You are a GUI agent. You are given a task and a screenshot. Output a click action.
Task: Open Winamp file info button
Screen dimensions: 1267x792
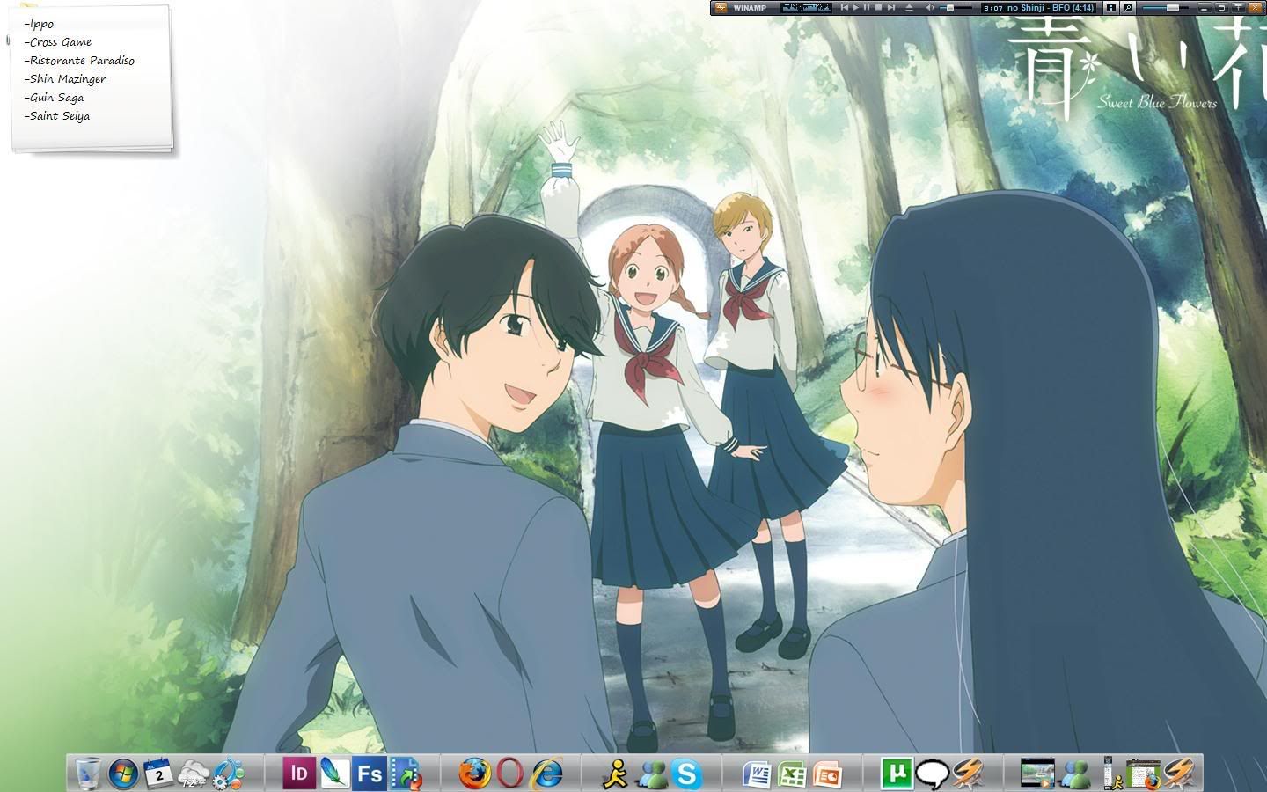pyautogui.click(x=1111, y=8)
